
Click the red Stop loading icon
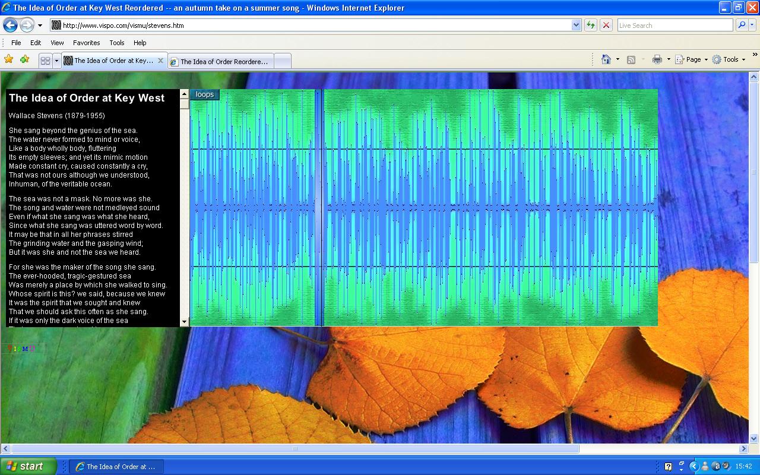[x=606, y=26]
